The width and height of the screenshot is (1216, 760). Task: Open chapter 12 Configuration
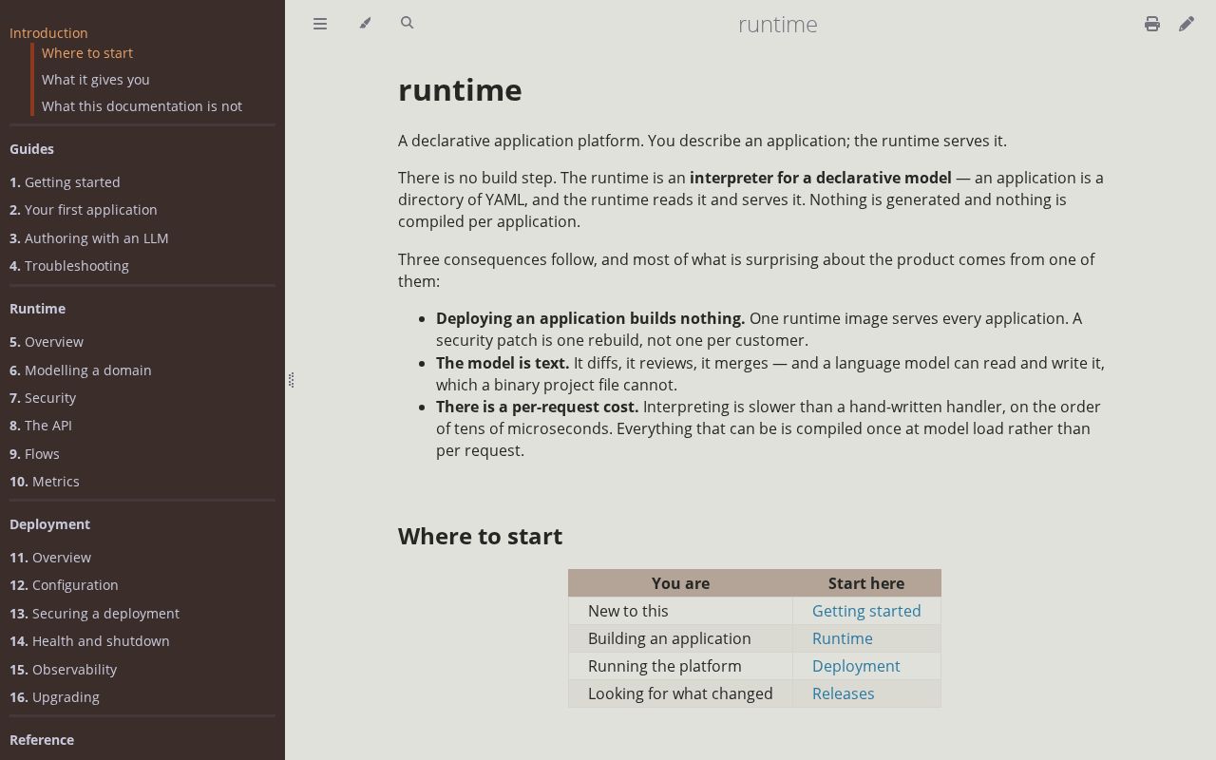(64, 585)
